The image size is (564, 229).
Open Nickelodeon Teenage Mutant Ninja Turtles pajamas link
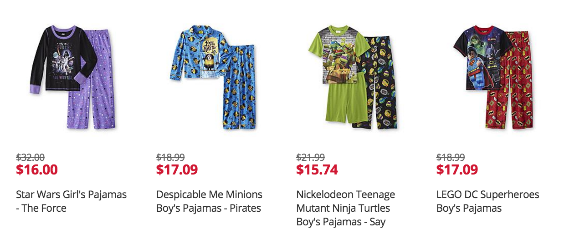[345, 208]
